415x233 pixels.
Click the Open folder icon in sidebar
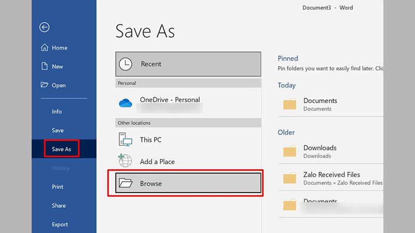point(45,85)
